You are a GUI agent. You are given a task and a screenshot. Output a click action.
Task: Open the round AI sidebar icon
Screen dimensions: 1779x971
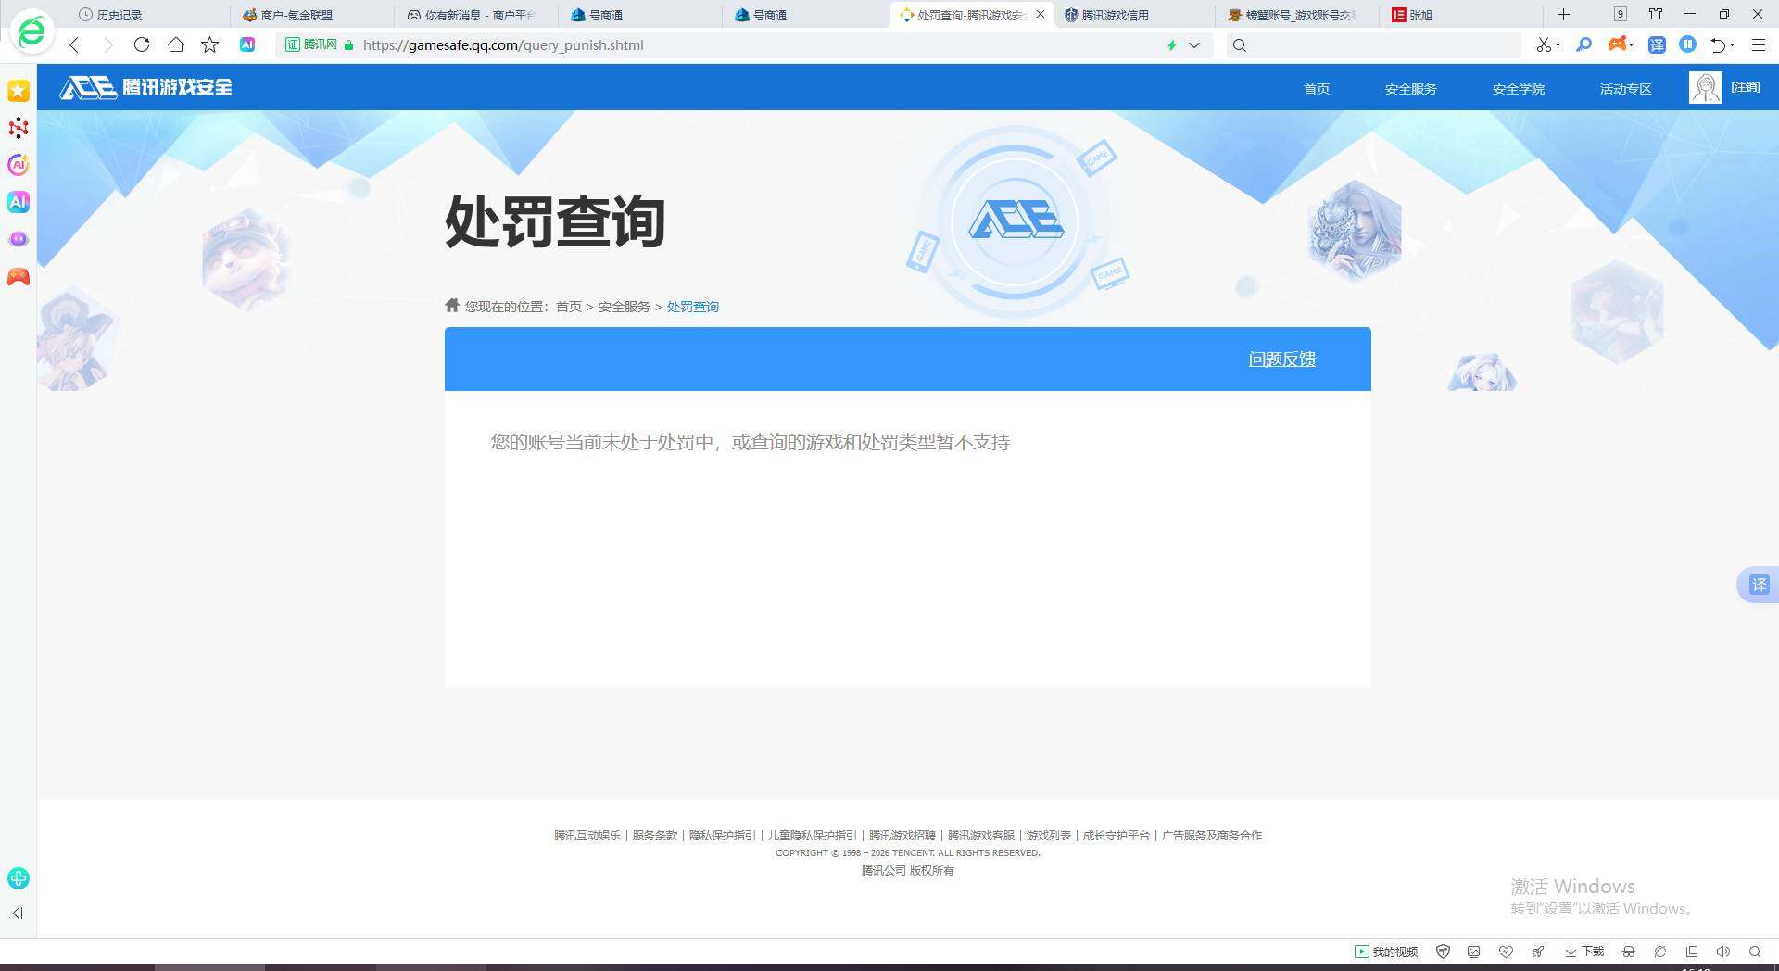click(19, 165)
